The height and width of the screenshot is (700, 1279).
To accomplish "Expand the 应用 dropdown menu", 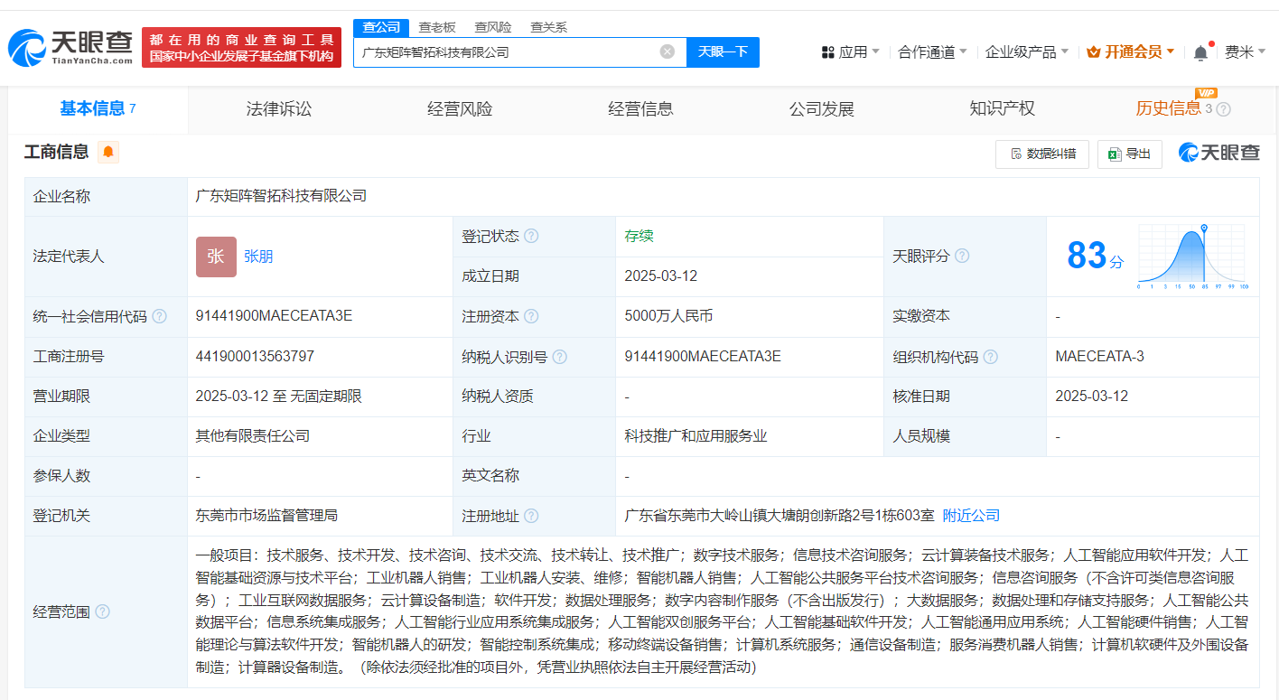I will pos(850,52).
